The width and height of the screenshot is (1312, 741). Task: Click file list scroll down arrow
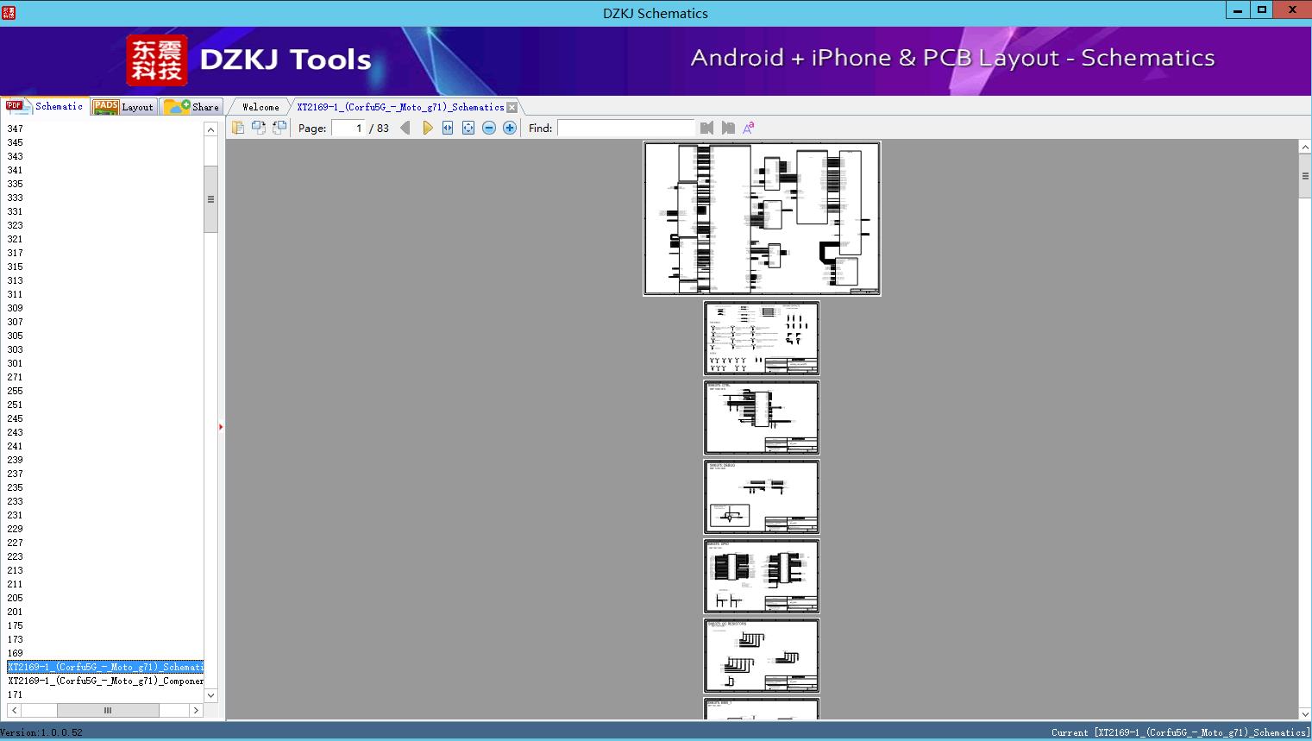click(x=210, y=695)
